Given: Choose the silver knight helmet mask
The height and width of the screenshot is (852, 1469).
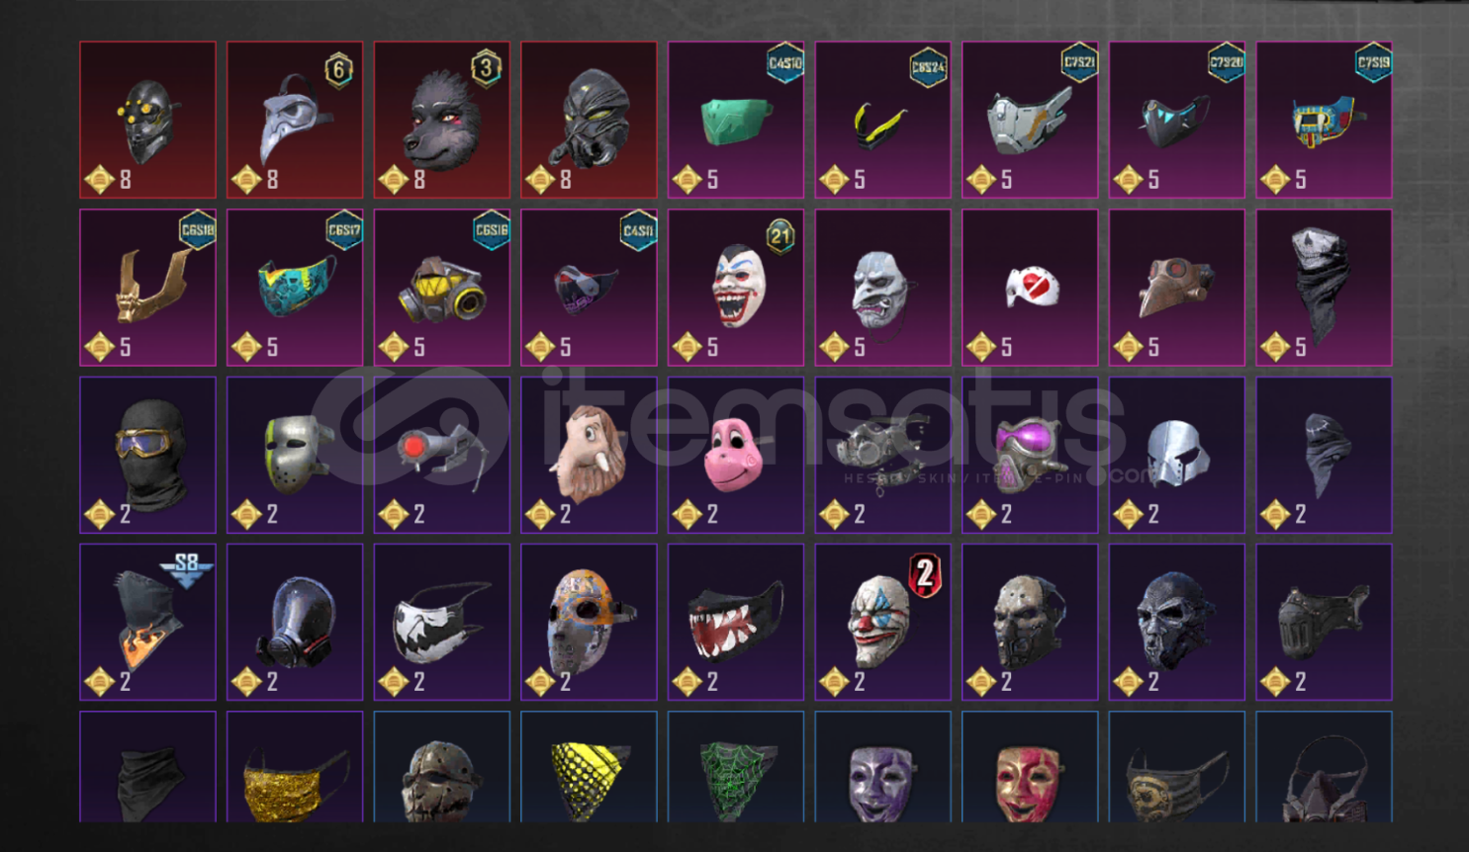Looking at the screenshot, I should click(1177, 455).
